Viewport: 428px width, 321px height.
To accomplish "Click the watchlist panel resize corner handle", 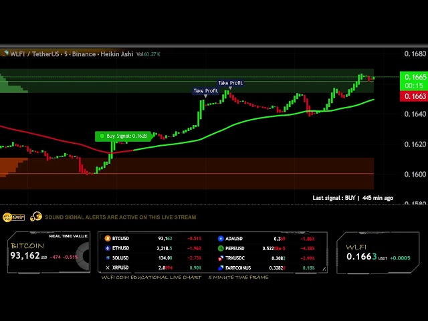I will click(x=324, y=269).
